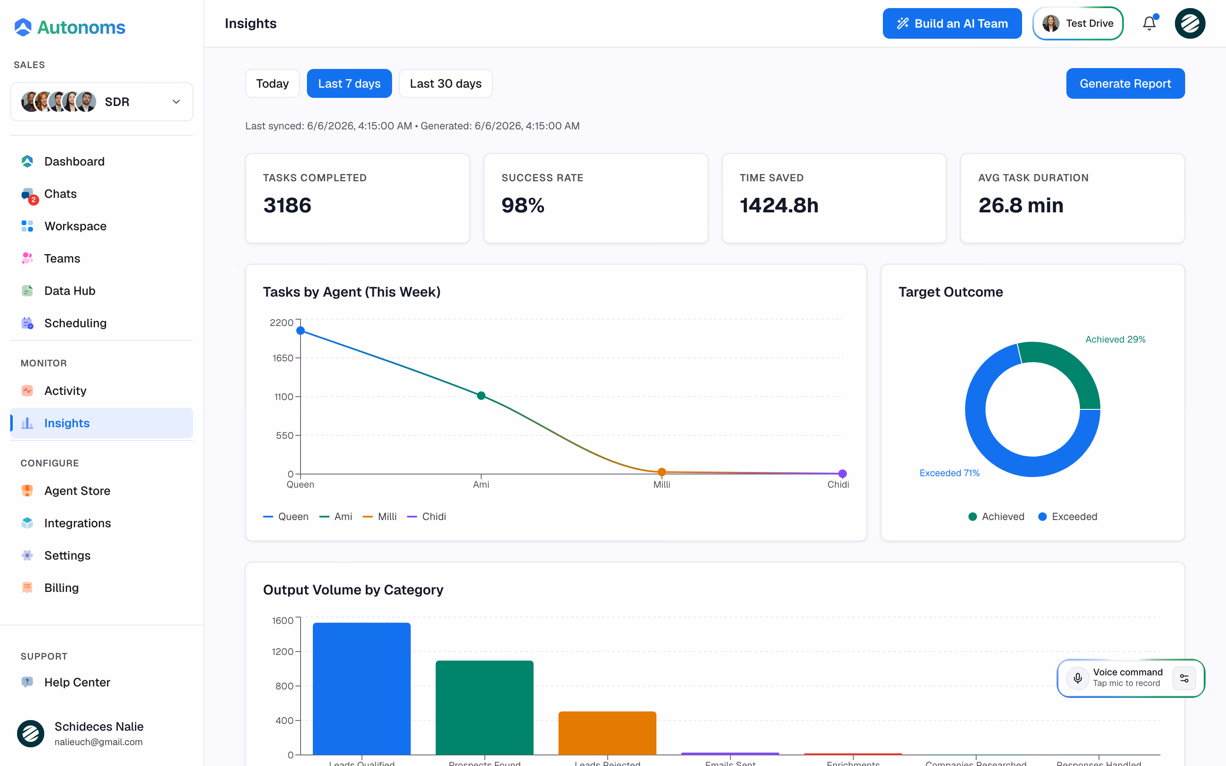Tap the voice command microphone icon

[x=1078, y=678]
